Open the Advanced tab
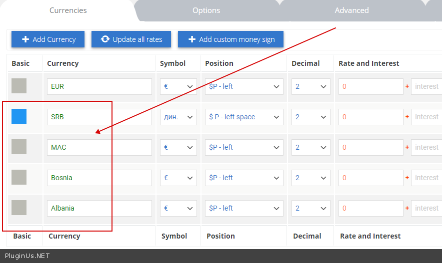Image resolution: width=442 pixels, height=263 pixels. (351, 10)
